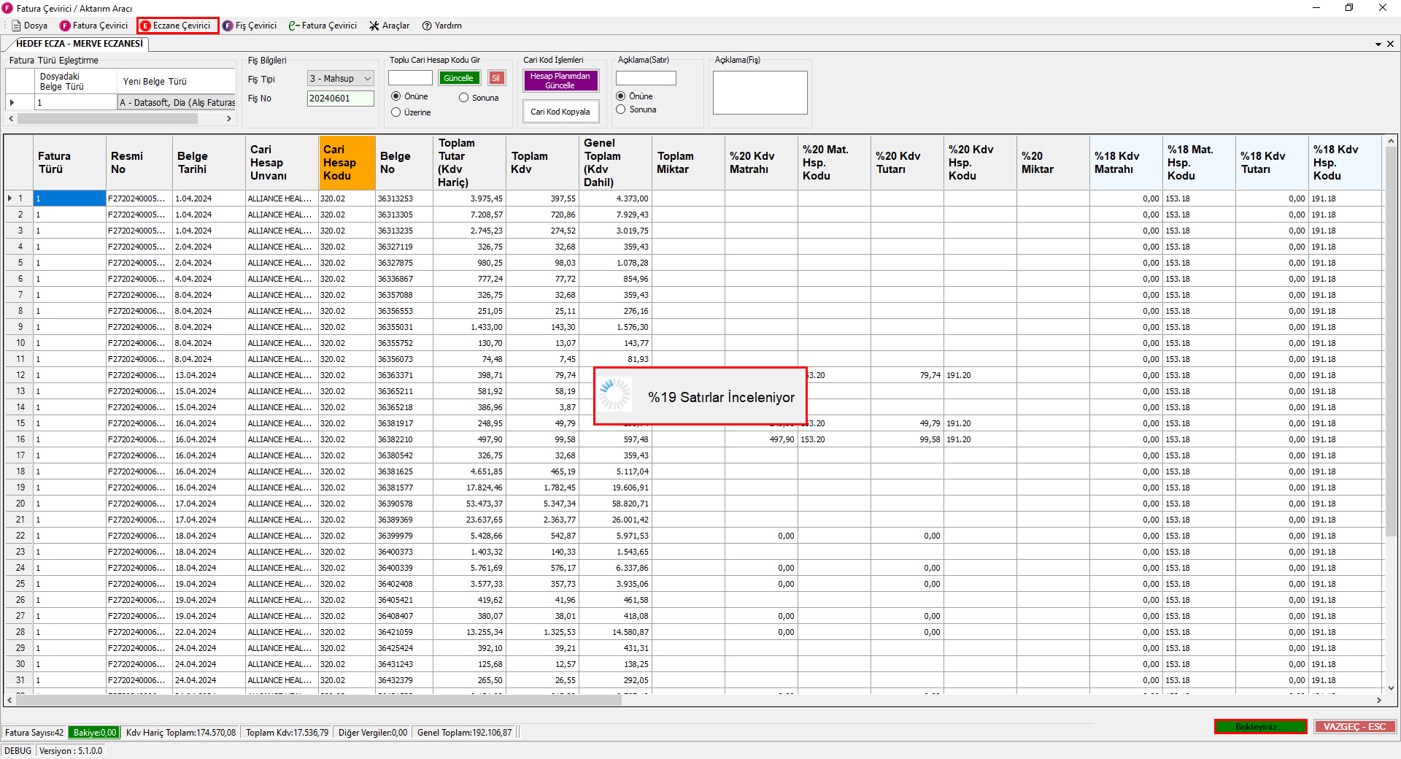Click the %18 Kdv Matrahı column header
The image size is (1401, 759).
[x=1126, y=163]
